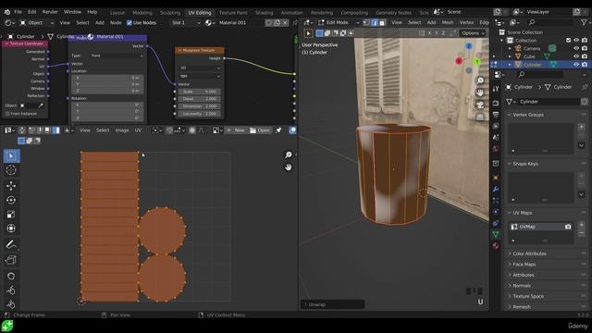Adjust the Musgrave Lacunarity slider

click(200, 114)
